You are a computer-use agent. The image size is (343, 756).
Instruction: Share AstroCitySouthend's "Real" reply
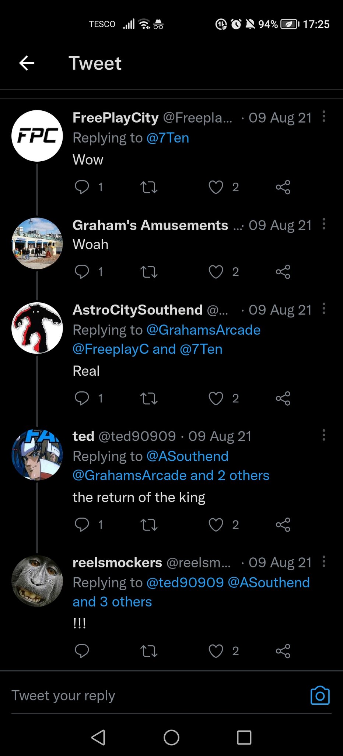coord(283,399)
